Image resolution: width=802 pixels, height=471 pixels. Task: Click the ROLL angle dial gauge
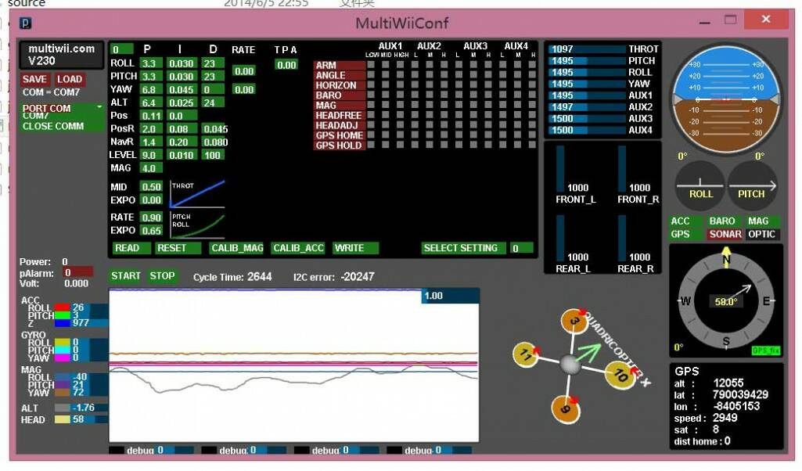(x=700, y=185)
